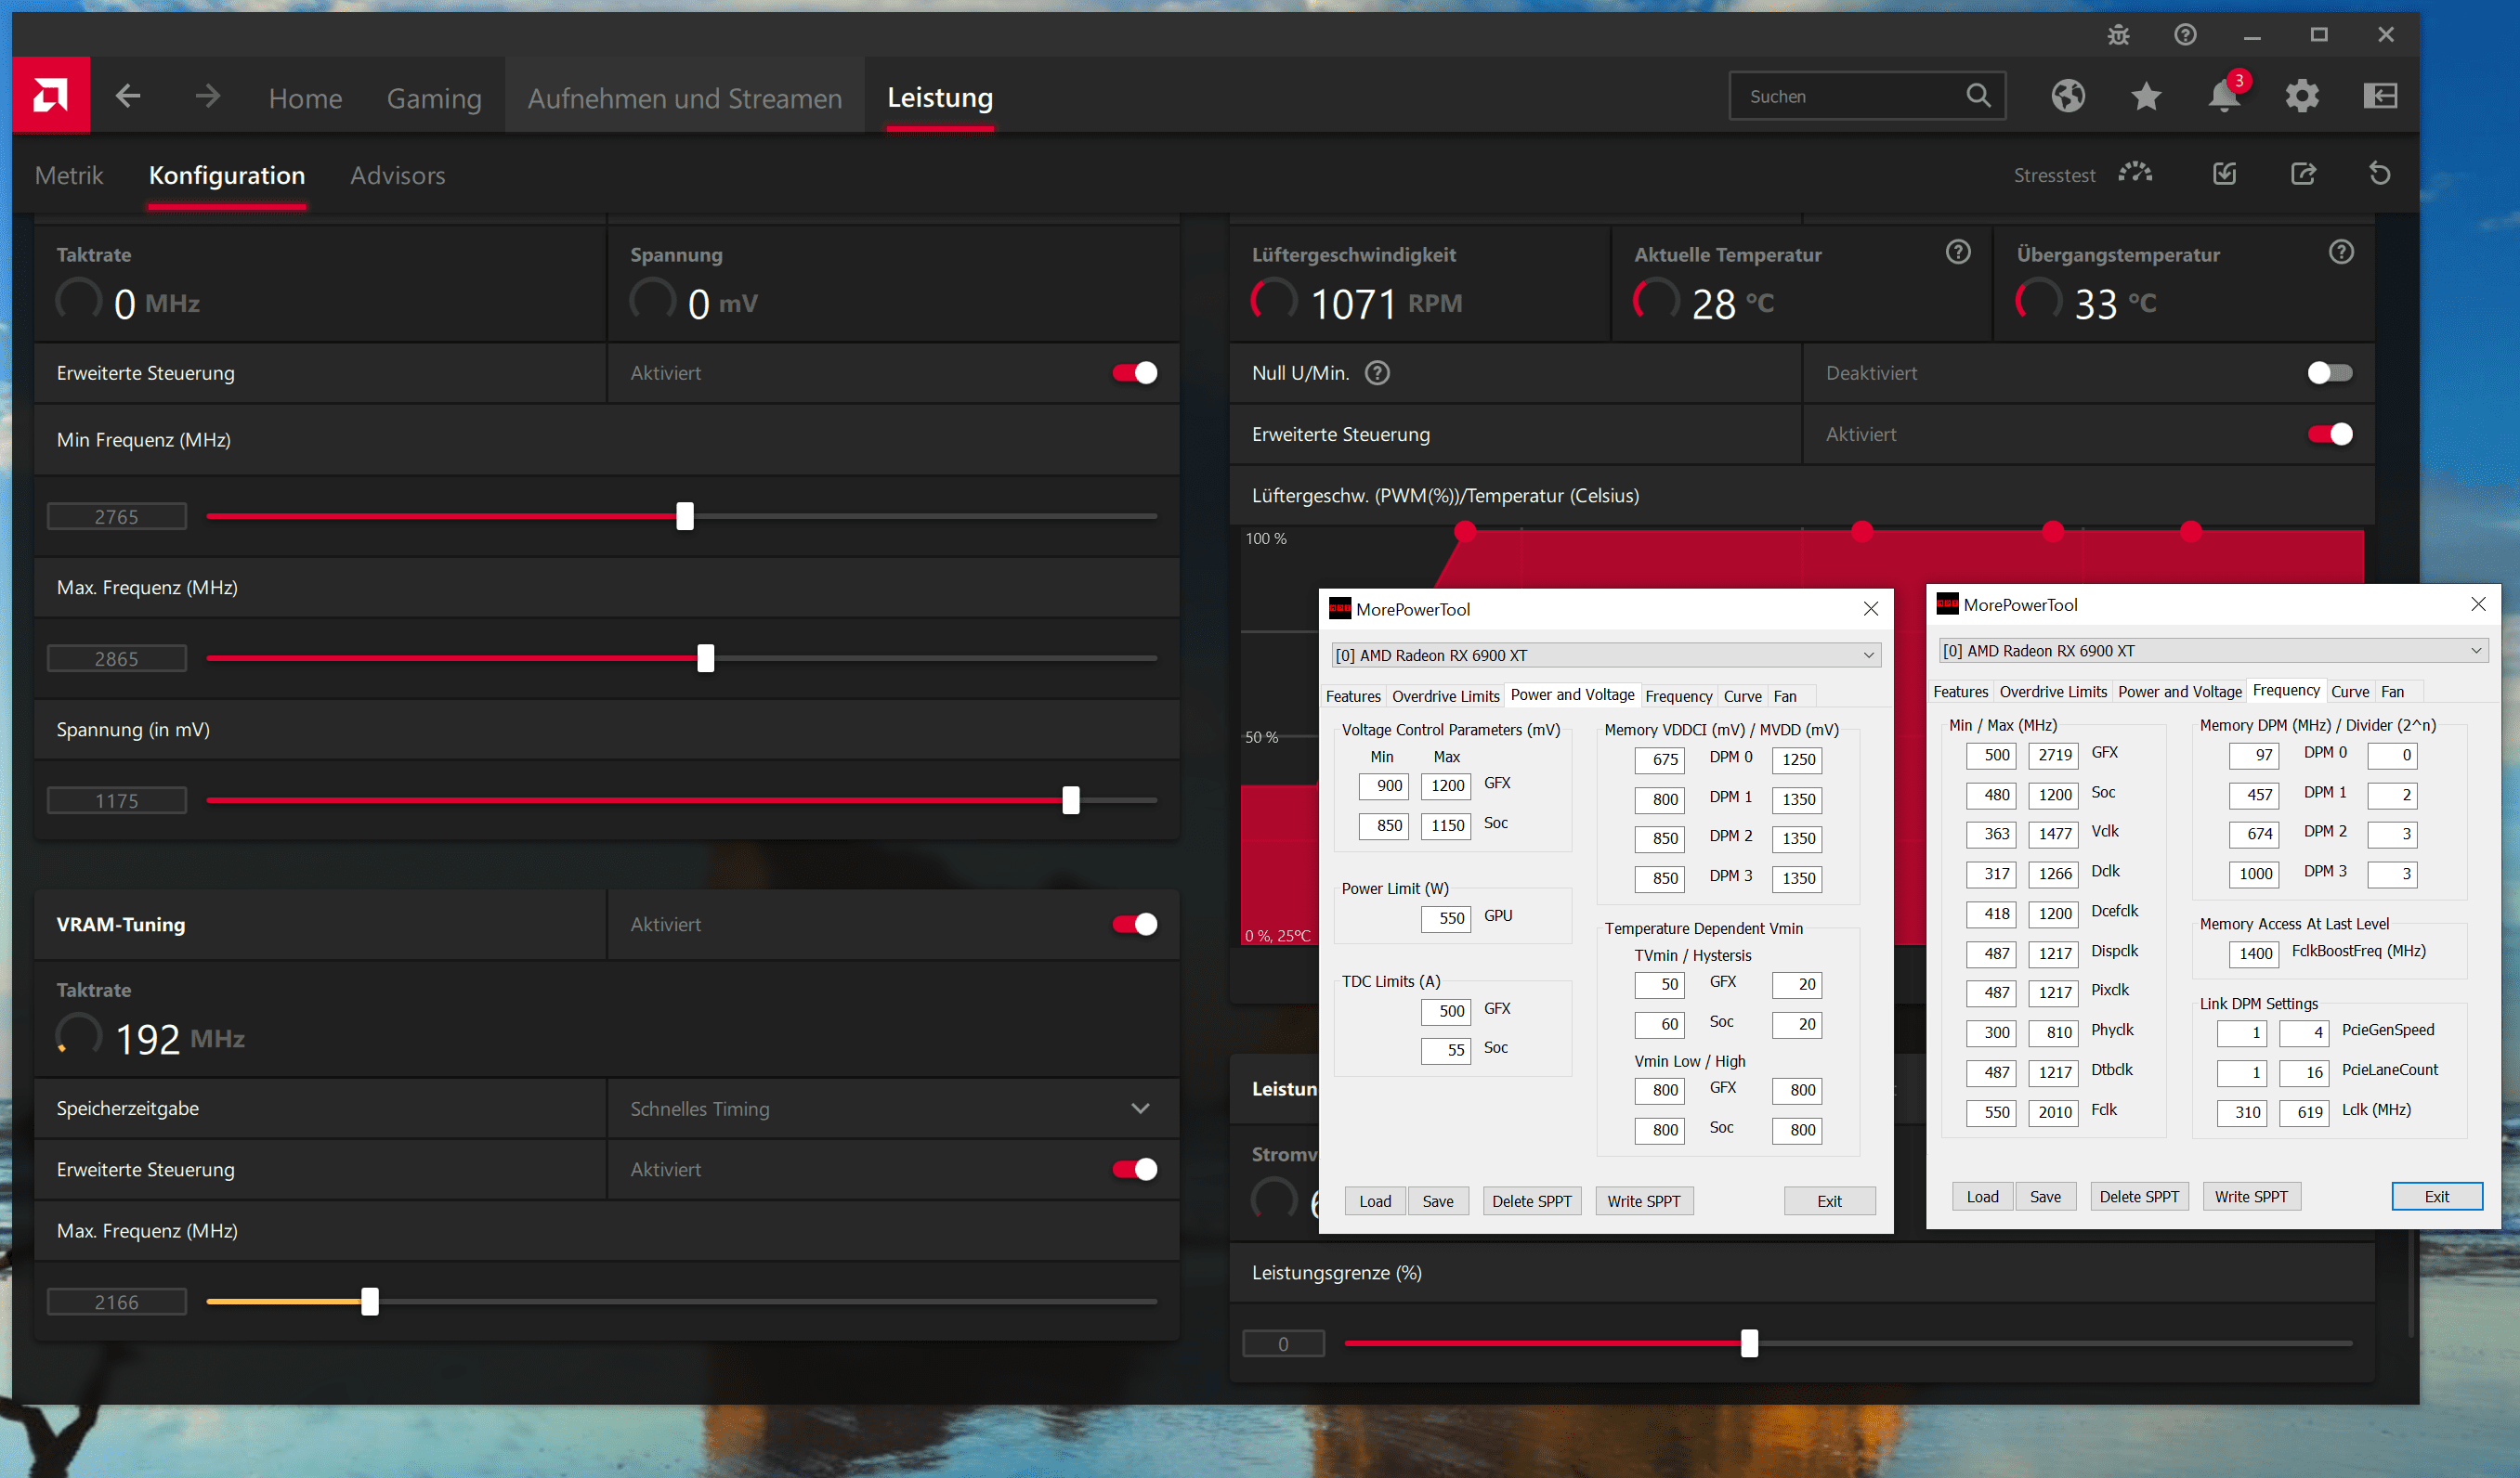Image resolution: width=2520 pixels, height=1478 pixels.
Task: Click Write SPPT in right MorePowerTool
Action: [x=2250, y=1196]
